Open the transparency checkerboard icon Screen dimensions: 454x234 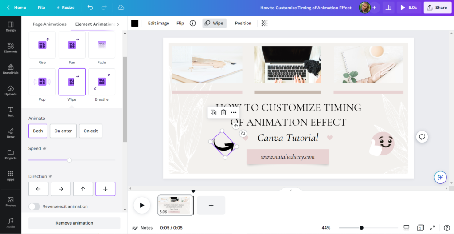coord(264,23)
